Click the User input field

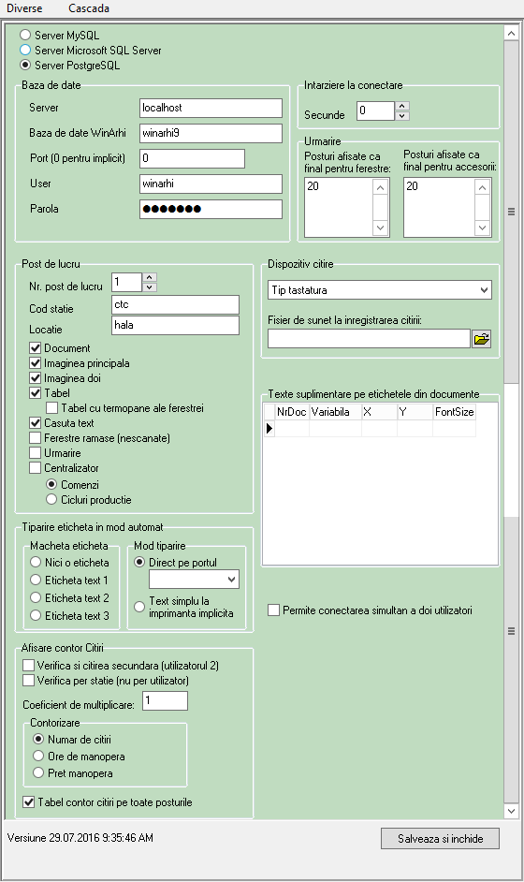click(211, 184)
